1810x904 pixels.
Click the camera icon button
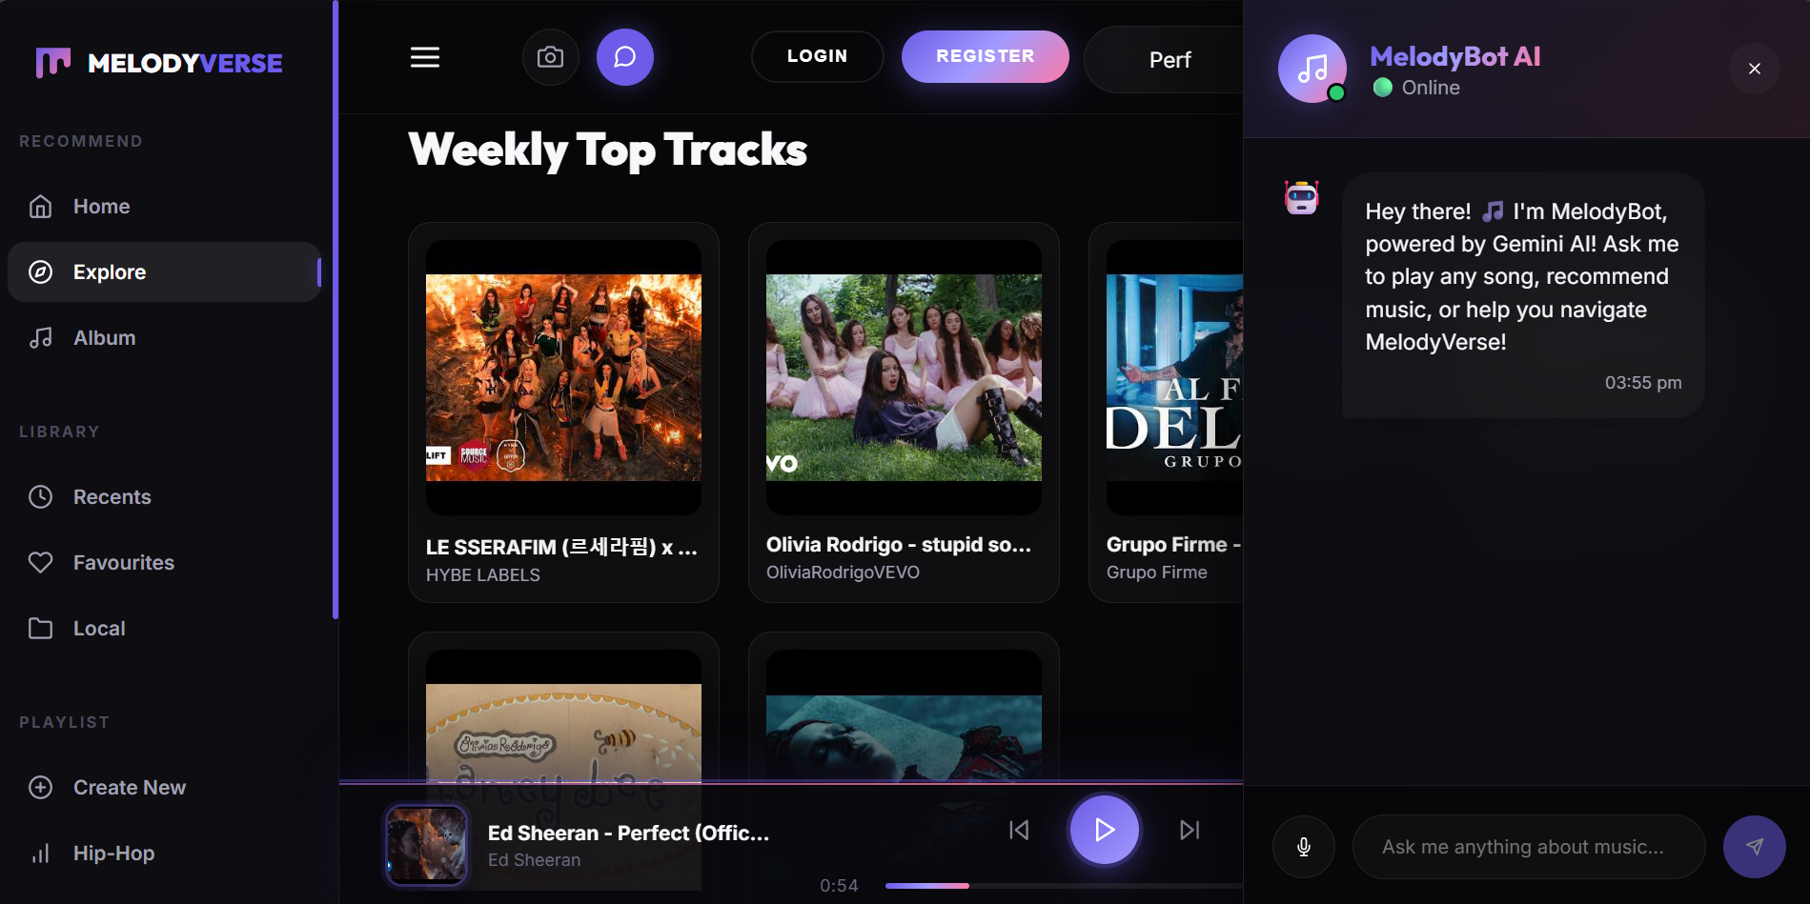(x=550, y=57)
